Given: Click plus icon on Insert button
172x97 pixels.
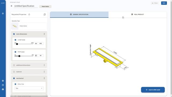Looking at the screenshot, I should coord(146,90).
